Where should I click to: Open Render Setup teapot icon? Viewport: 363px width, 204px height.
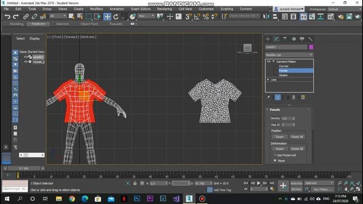coord(340,16)
